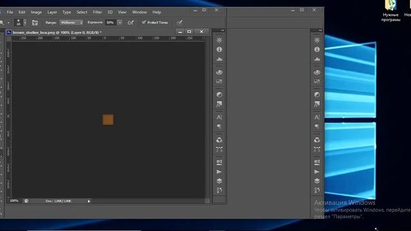Open Styles icon in the rear window's dock
411x231 pixels.
(x=317, y=104)
